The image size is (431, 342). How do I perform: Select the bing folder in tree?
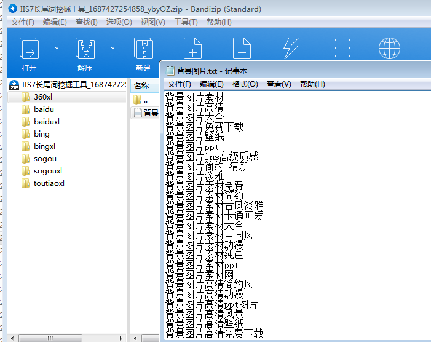pos(36,134)
